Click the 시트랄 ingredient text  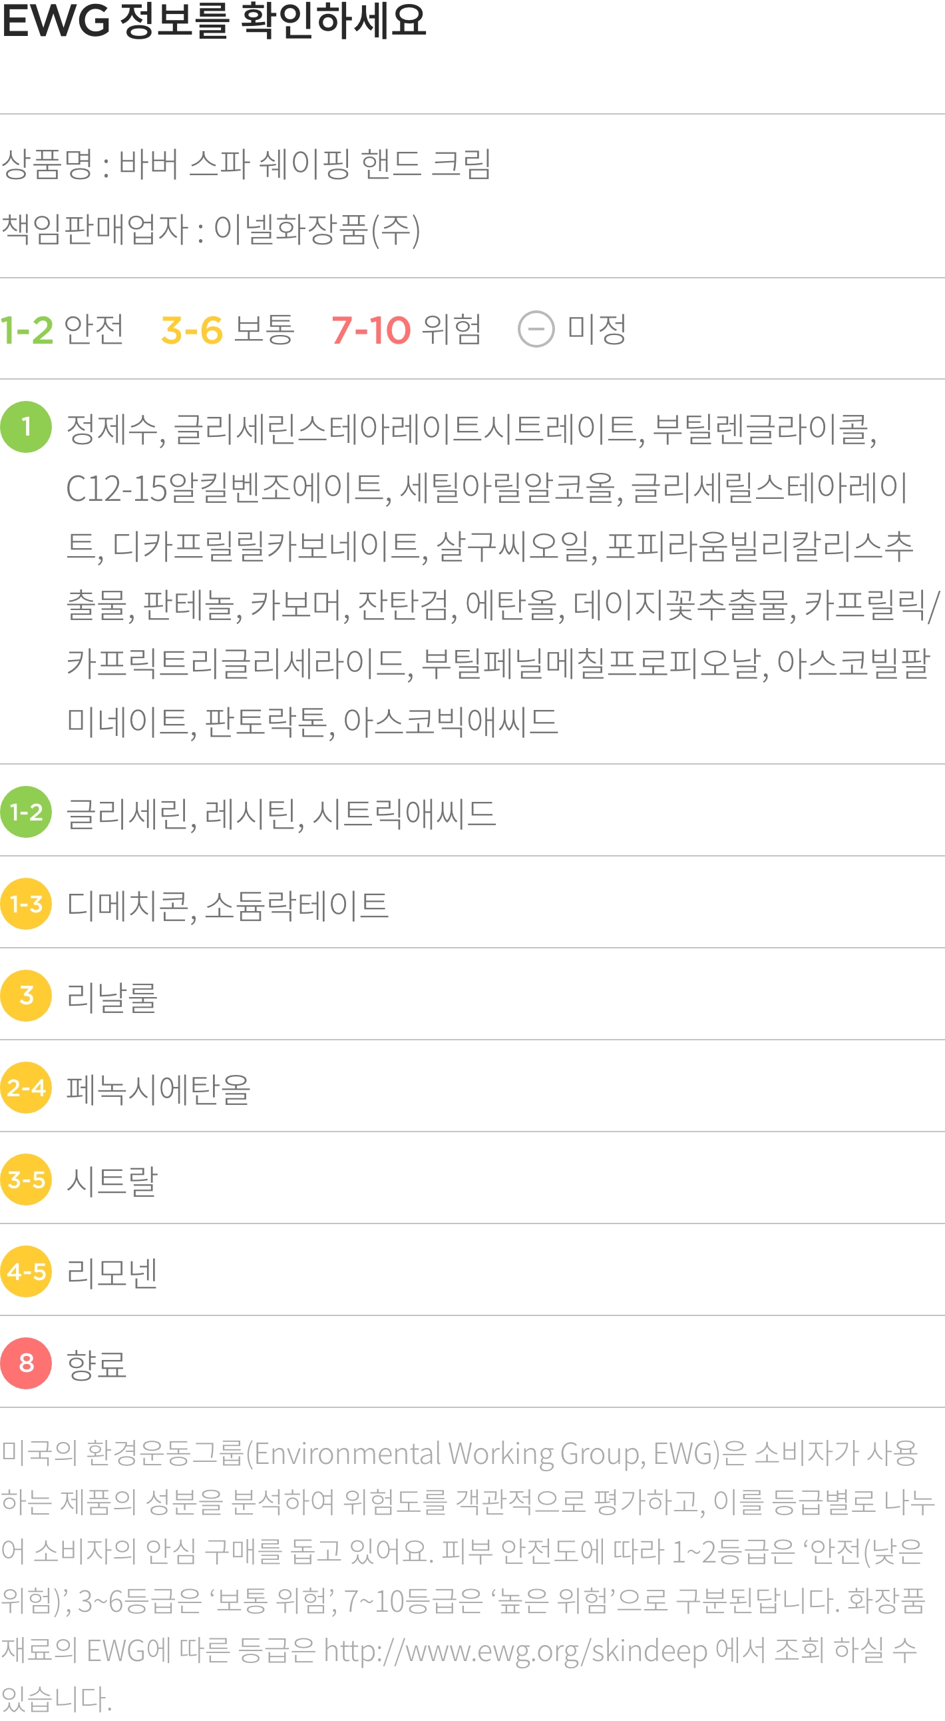coord(112,1180)
